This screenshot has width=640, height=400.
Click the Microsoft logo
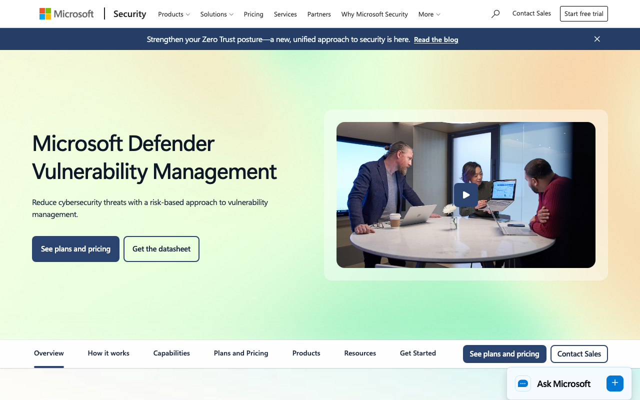pos(66,14)
